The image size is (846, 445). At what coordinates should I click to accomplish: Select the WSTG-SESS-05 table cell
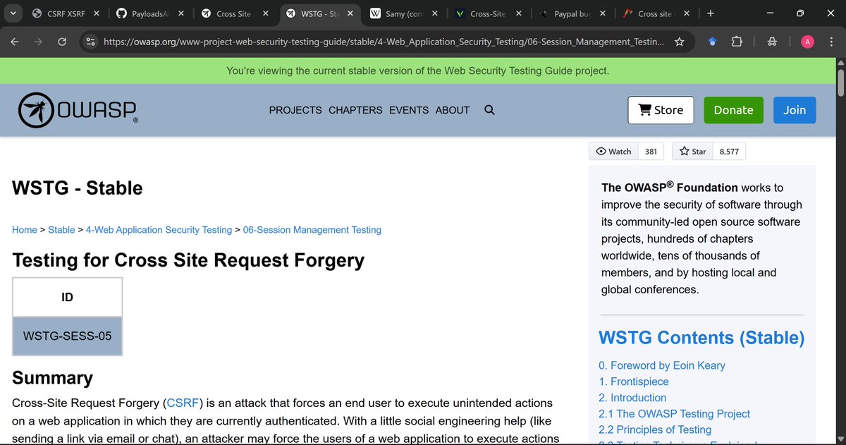click(x=68, y=336)
